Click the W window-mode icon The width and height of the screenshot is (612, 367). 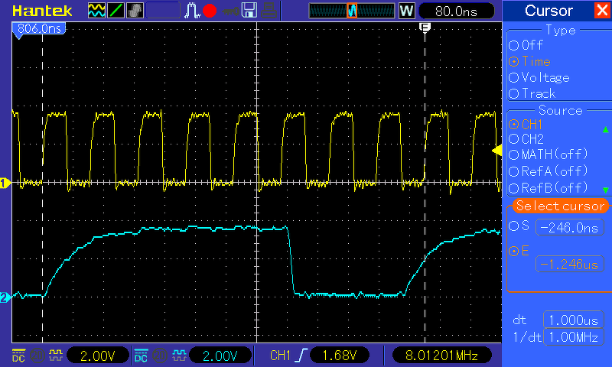tap(406, 11)
